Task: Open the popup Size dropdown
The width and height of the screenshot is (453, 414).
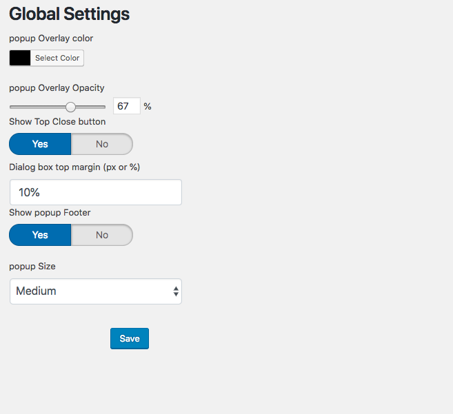Action: tap(96, 291)
